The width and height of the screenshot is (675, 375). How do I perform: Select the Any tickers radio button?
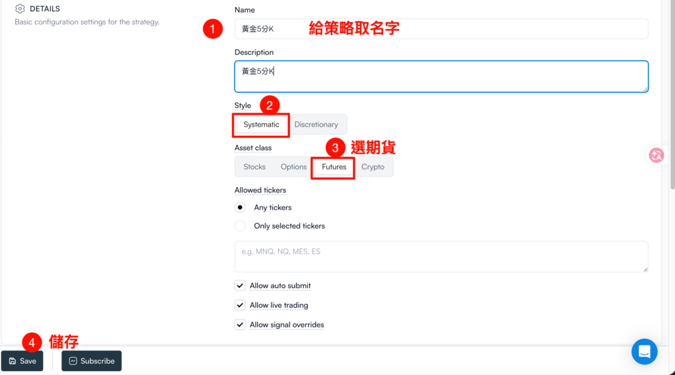click(241, 208)
